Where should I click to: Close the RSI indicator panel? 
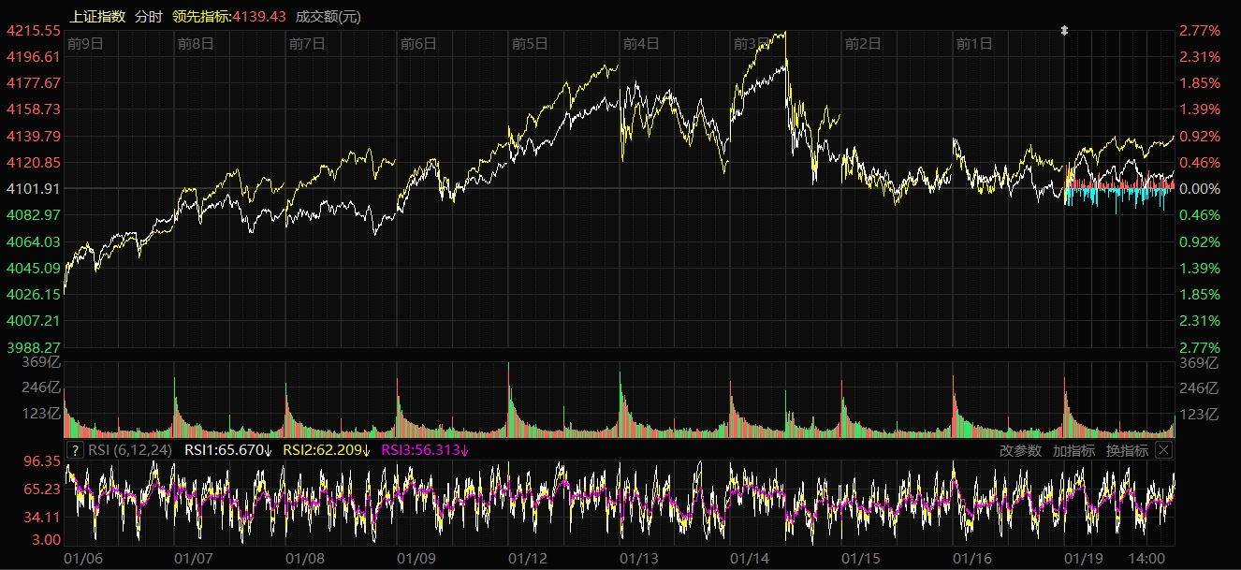[1163, 450]
